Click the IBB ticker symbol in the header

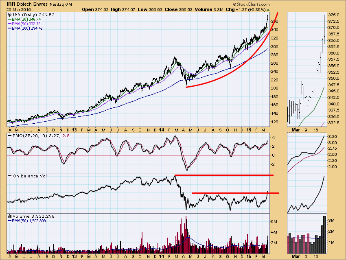pos(11,4)
